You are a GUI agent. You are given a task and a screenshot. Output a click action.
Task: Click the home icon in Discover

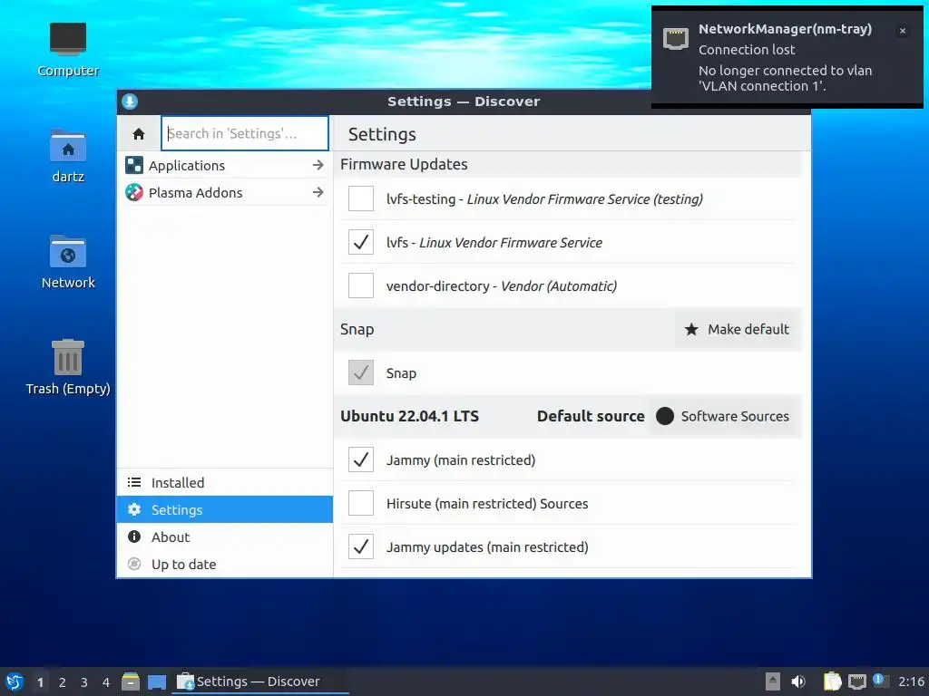(x=139, y=134)
